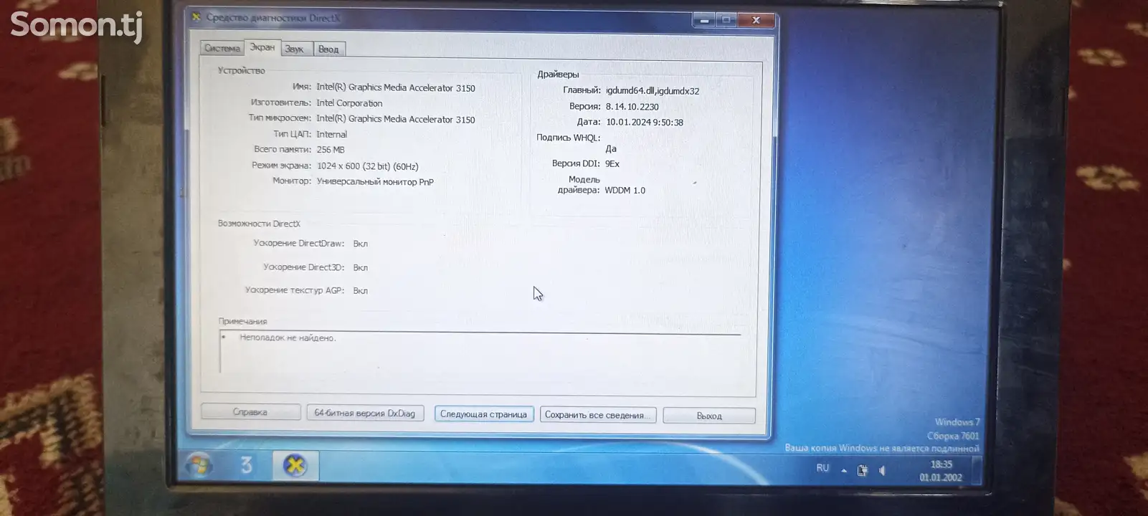1148x516 pixels.
Task: Click Сохранить все сведения button
Action: point(597,415)
